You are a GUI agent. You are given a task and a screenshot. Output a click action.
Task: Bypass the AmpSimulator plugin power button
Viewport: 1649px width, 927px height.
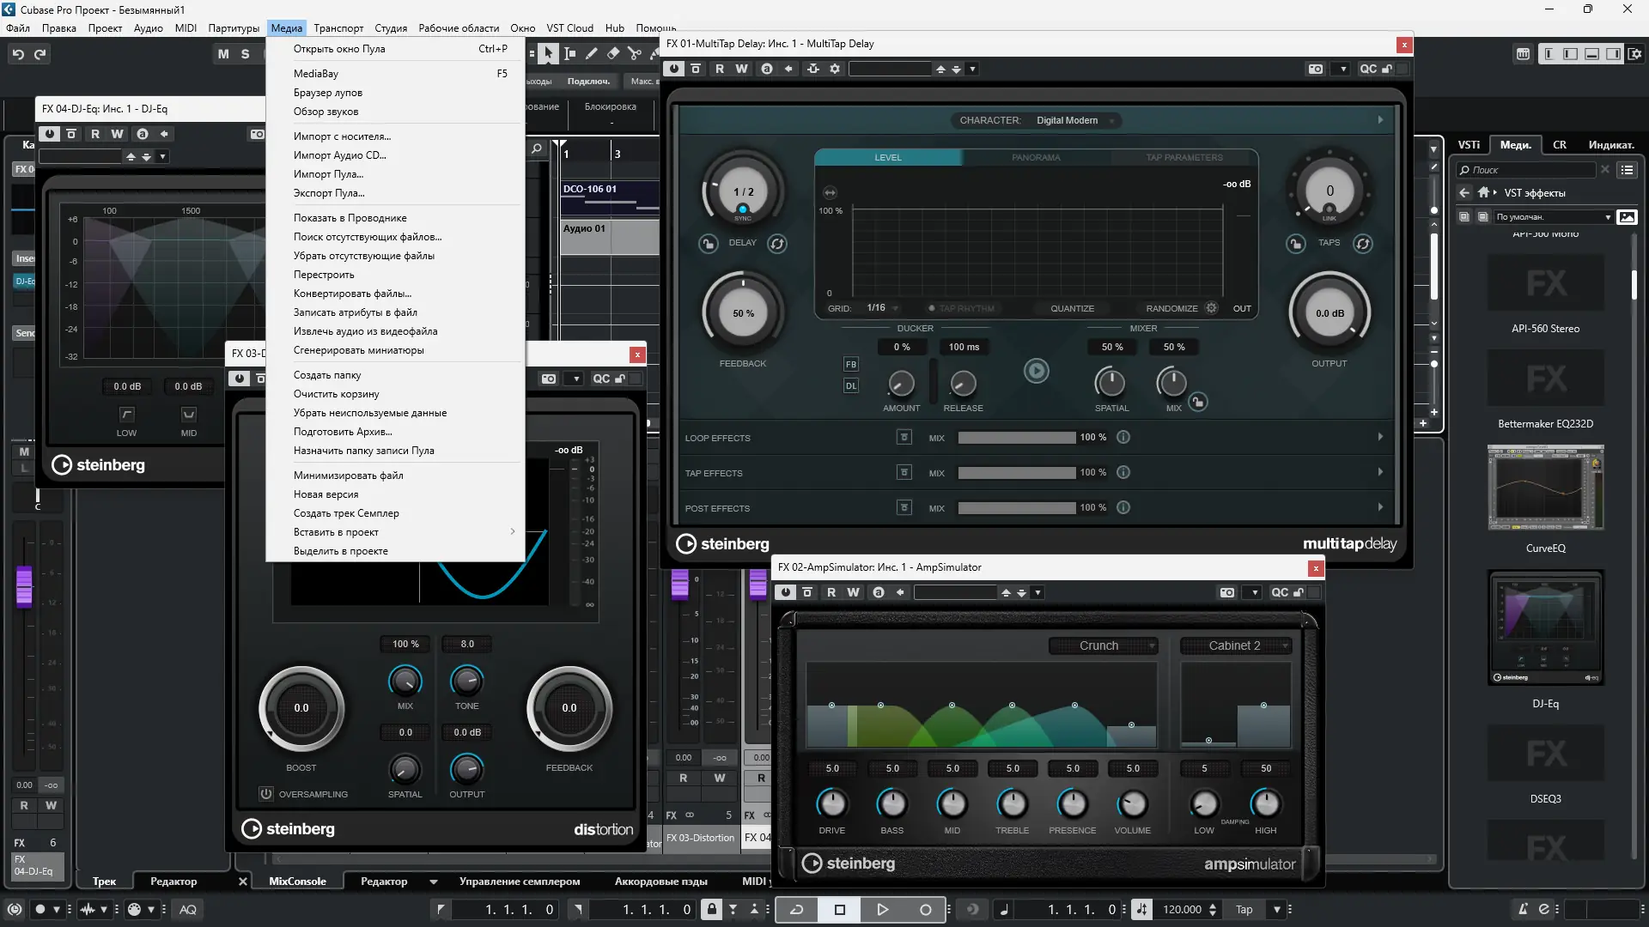[785, 592]
